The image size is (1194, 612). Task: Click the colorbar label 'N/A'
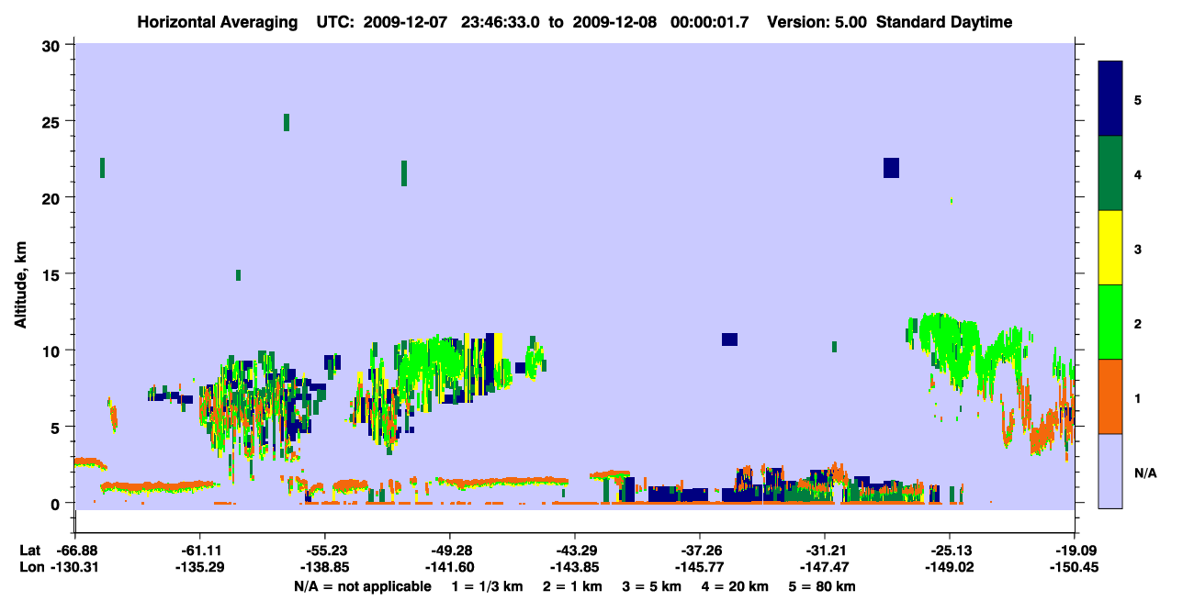point(1144,473)
